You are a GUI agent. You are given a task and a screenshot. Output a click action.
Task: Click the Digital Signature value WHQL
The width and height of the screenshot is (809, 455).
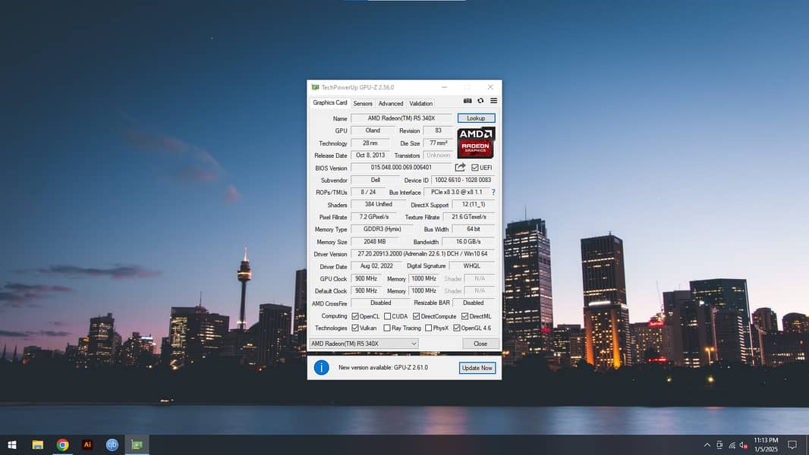[x=471, y=266]
